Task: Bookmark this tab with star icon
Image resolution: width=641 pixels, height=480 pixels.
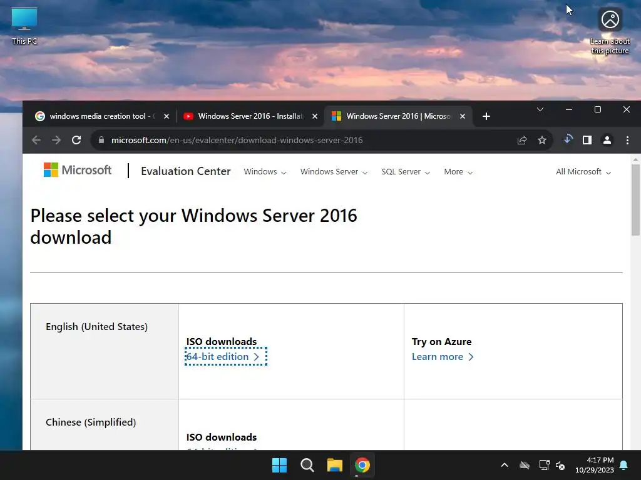Action: pos(541,140)
